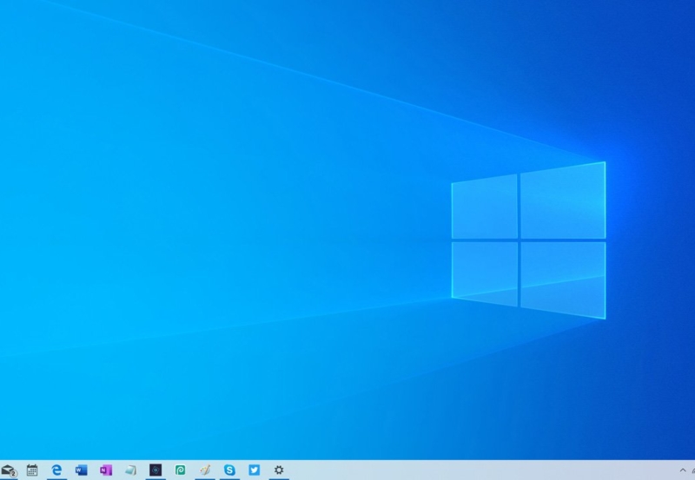Open Skype from the taskbar
Image resolution: width=695 pixels, height=480 pixels.
coord(229,470)
